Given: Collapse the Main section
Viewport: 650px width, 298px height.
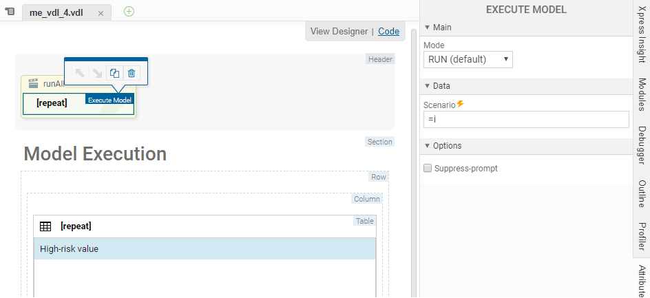Looking at the screenshot, I should pos(427,27).
